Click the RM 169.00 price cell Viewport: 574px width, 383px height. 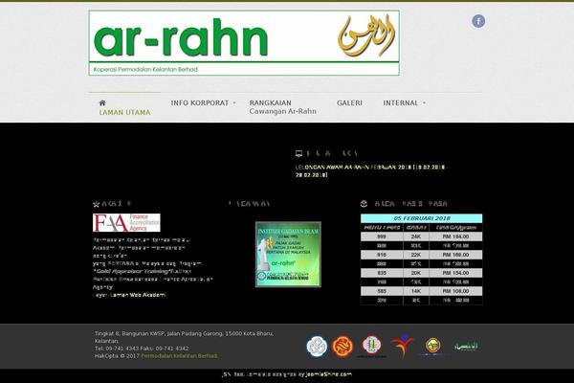coord(455,255)
